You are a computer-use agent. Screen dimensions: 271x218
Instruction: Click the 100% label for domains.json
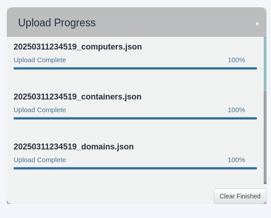coord(236,160)
